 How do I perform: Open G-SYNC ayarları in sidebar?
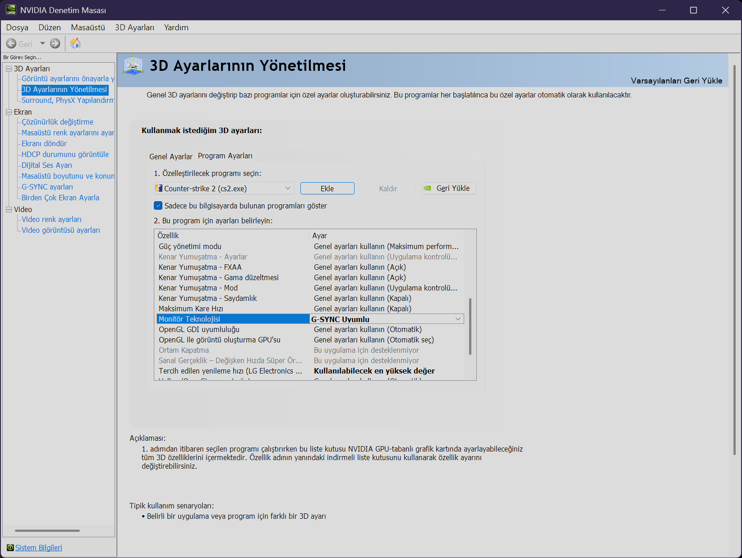[47, 187]
